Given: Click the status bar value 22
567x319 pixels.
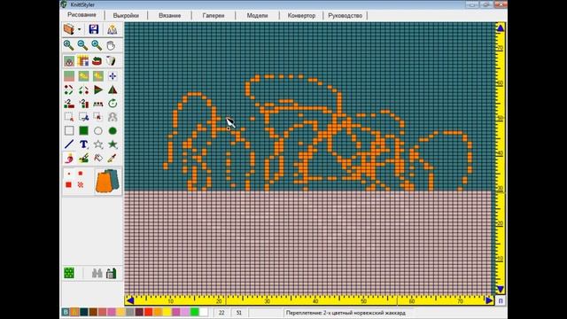Looking at the screenshot, I should tap(221, 313).
